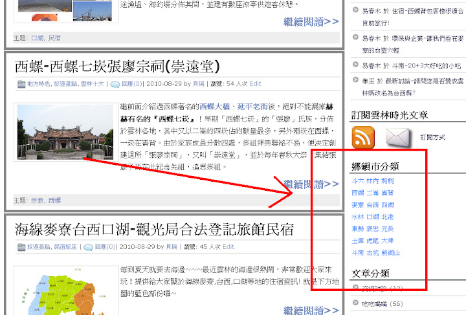Select township 台西
This screenshot has width=466, height=315.
[372, 205]
